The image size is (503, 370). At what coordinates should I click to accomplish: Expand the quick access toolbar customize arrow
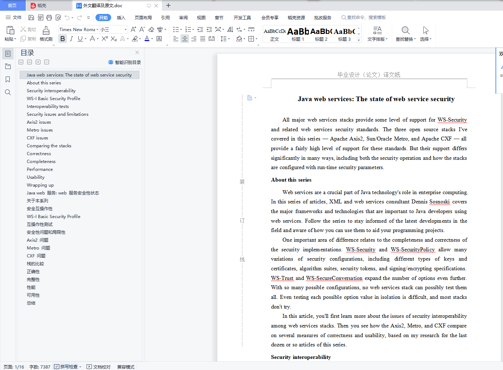(88, 18)
